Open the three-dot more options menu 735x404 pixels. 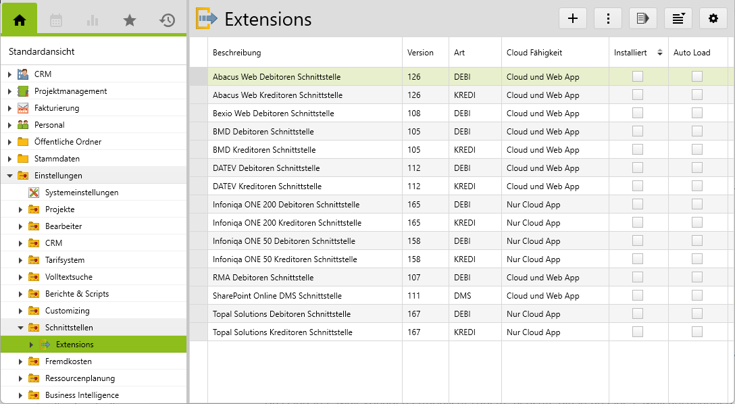[x=608, y=19]
